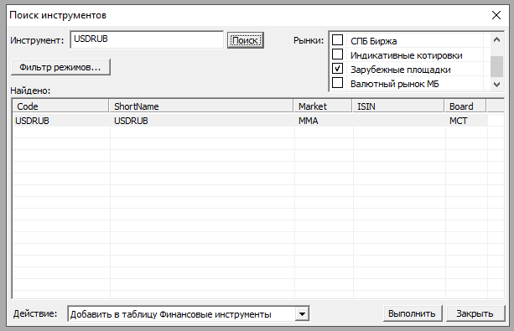Image resolution: width=514 pixels, height=331 pixels.
Task: Focus the Инструмент input field
Action: pos(147,39)
